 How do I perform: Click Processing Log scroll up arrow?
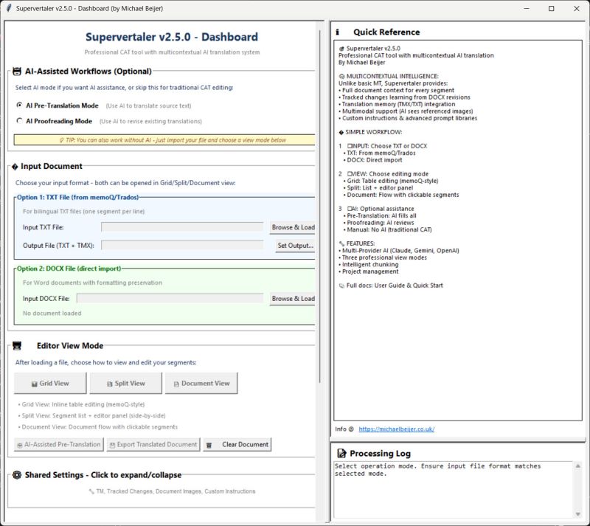[578, 466]
